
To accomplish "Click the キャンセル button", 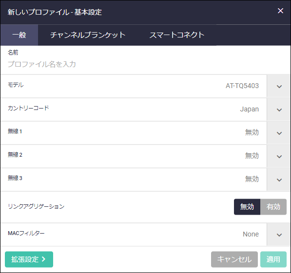I will 234,259.
